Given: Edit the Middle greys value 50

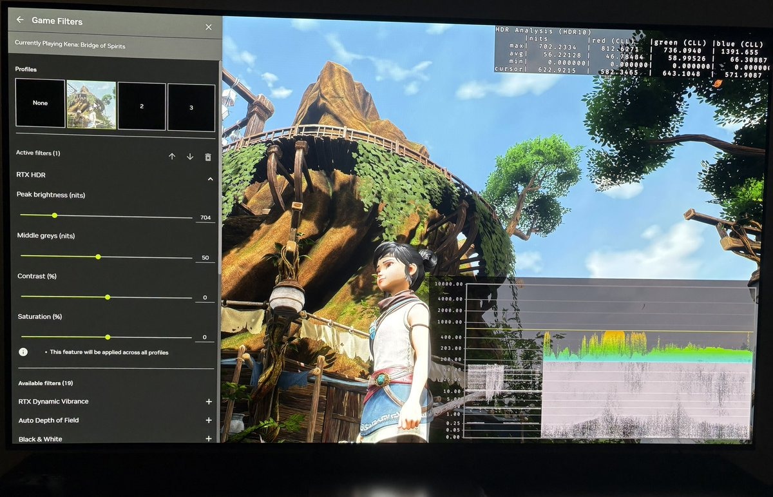Looking at the screenshot, I should pos(205,258).
